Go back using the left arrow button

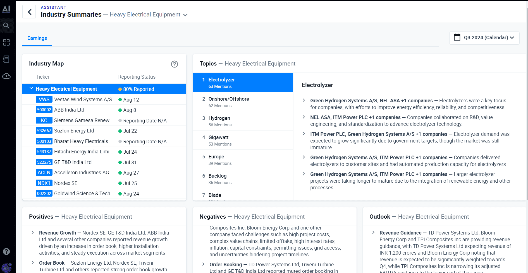(x=29, y=12)
